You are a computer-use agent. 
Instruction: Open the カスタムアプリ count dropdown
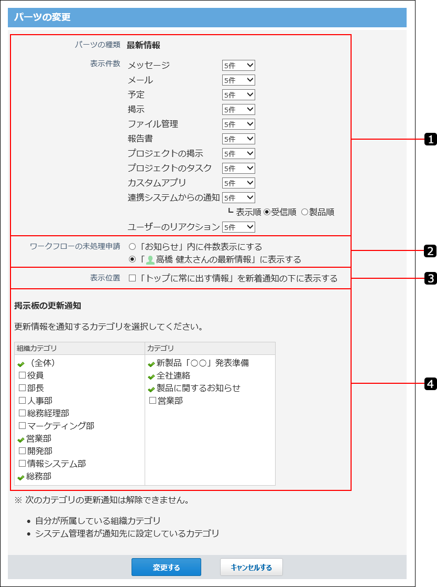coord(238,183)
